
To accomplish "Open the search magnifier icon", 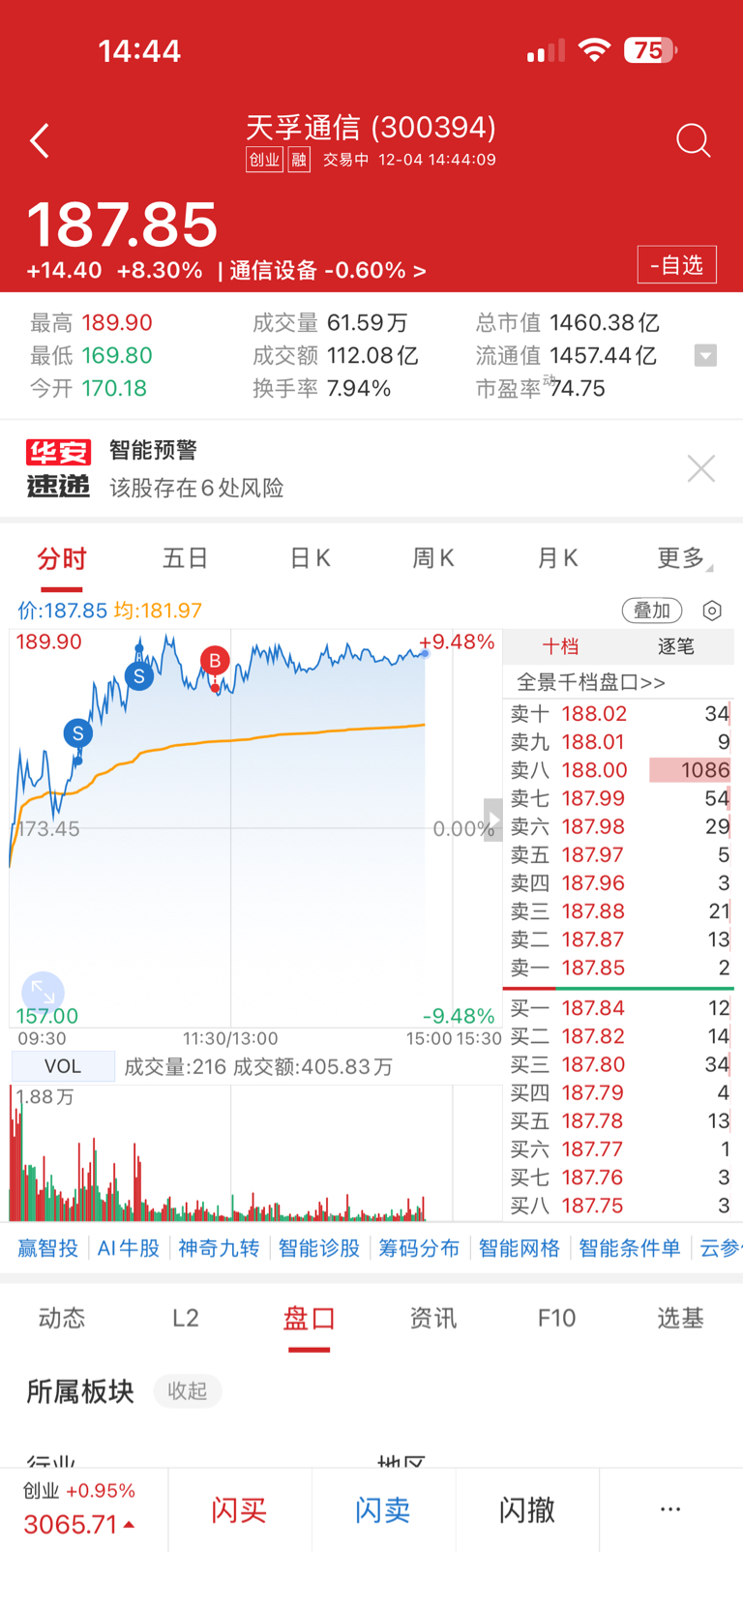I will [x=693, y=141].
